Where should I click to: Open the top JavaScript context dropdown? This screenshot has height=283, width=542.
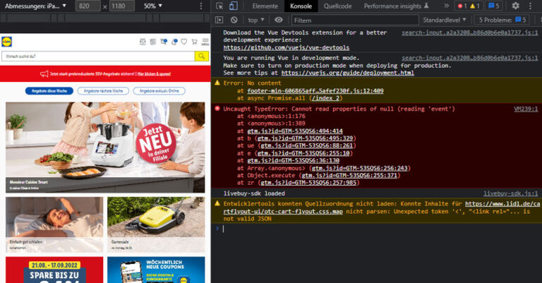click(x=255, y=20)
